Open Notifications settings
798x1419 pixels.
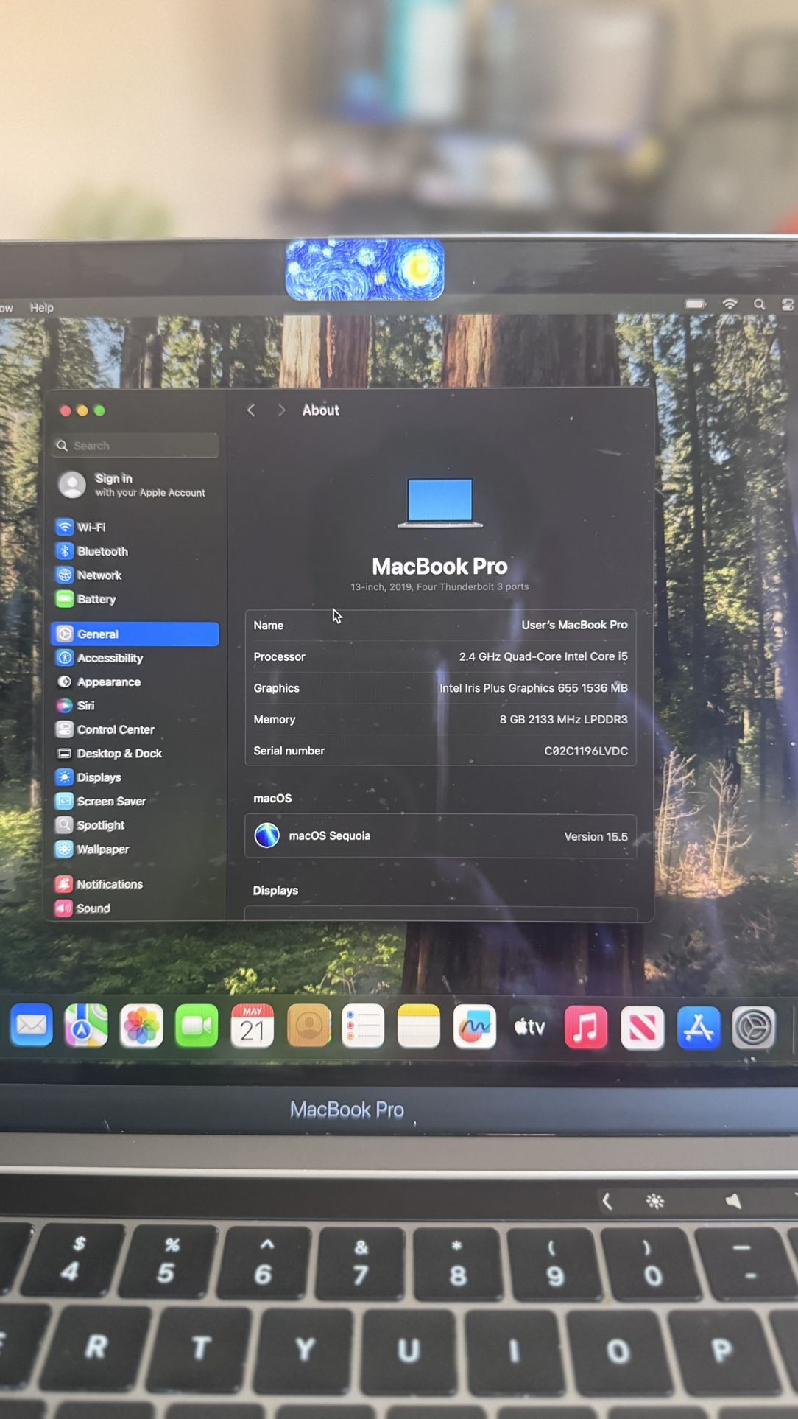(99, 884)
